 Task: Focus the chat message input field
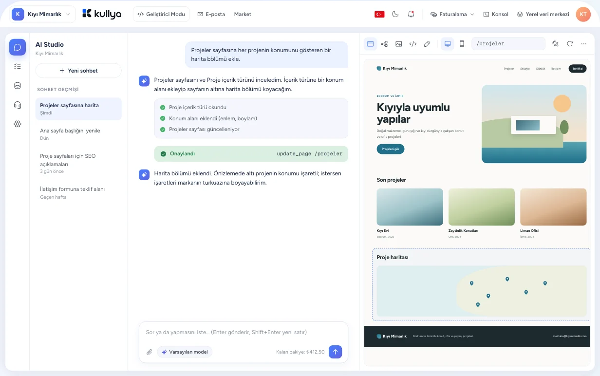coord(244,332)
